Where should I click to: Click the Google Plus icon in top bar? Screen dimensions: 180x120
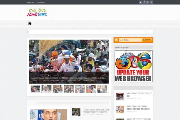point(148,2)
